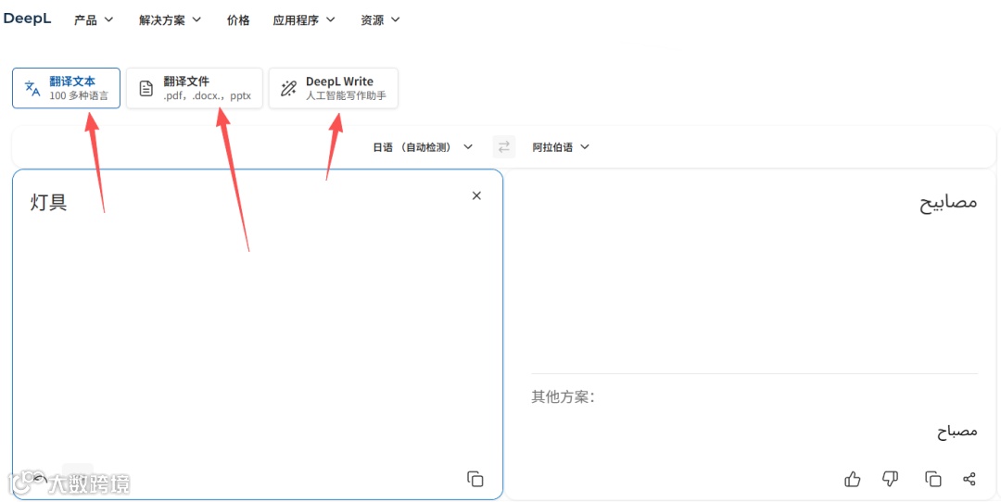Swap source and target languages

(x=503, y=147)
